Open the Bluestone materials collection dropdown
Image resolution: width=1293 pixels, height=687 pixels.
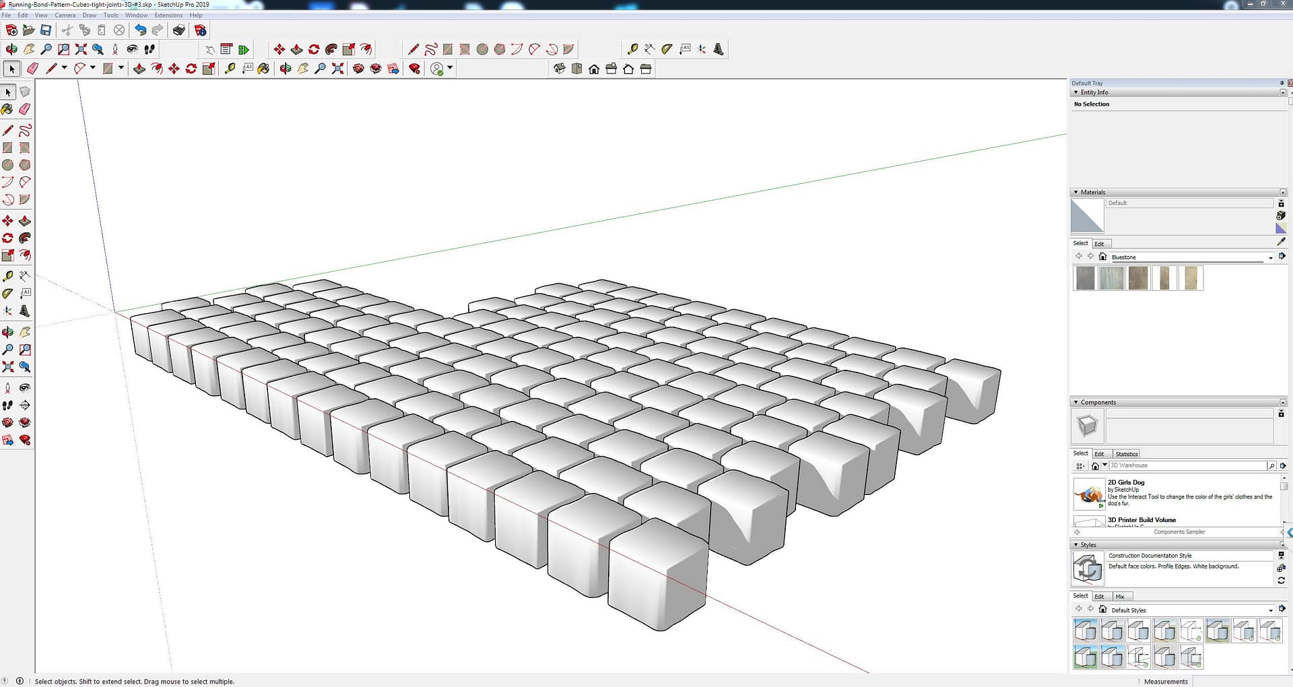(x=1271, y=257)
